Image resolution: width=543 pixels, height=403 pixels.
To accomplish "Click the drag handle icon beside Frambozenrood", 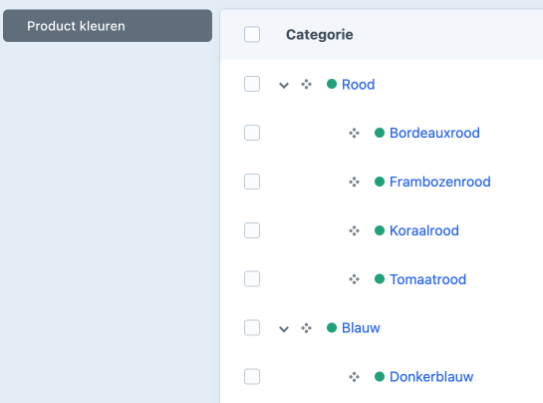I will point(354,182).
